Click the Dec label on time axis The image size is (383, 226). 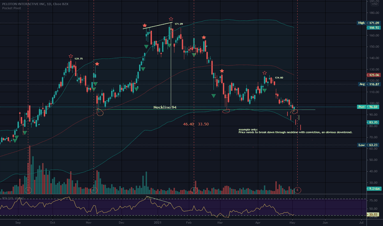click(x=121, y=223)
